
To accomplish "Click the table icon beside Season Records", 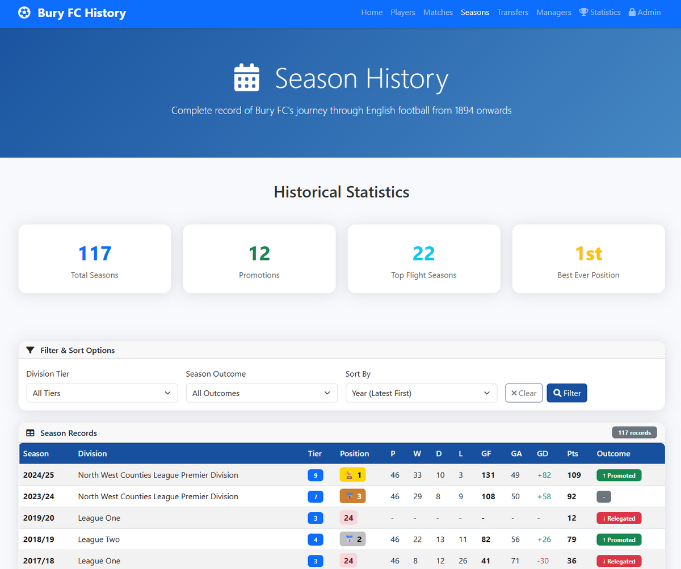I will pyautogui.click(x=31, y=433).
